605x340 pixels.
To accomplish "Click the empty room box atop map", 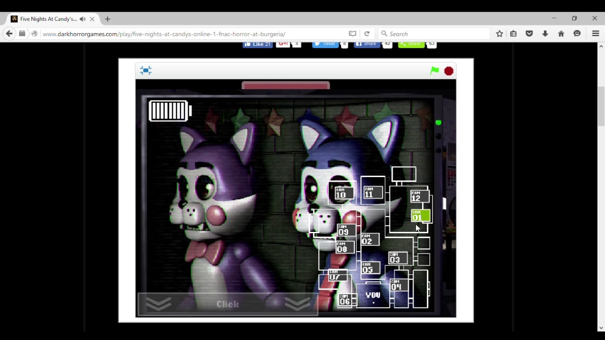I will click(x=404, y=174).
